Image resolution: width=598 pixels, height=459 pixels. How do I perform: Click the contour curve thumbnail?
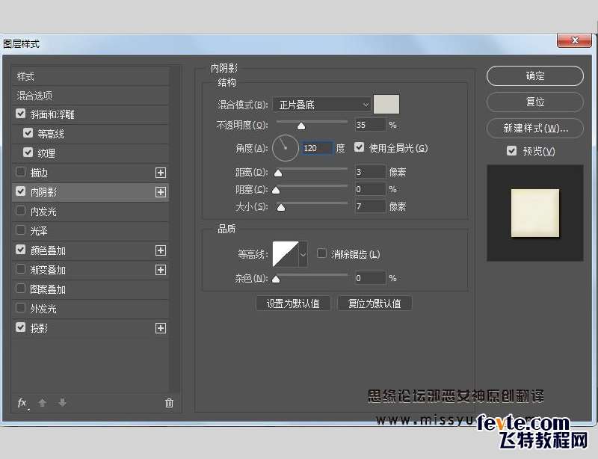tap(286, 254)
